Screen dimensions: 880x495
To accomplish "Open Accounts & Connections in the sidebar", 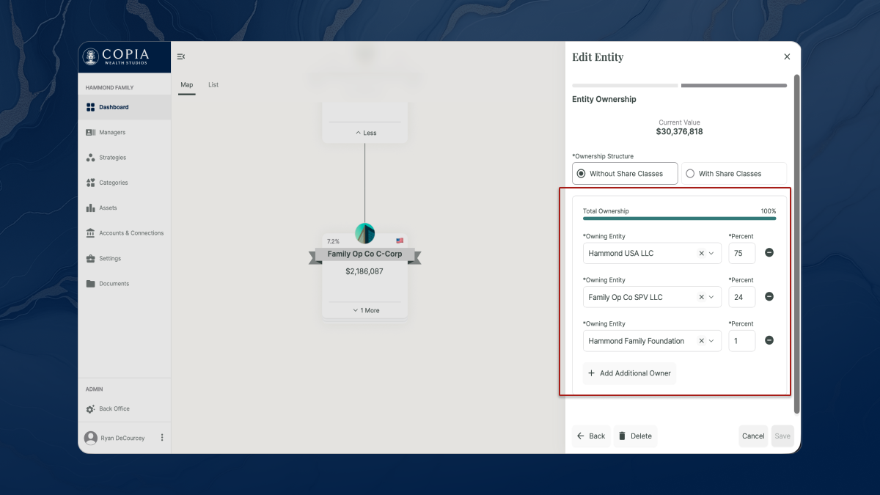I will (x=131, y=233).
